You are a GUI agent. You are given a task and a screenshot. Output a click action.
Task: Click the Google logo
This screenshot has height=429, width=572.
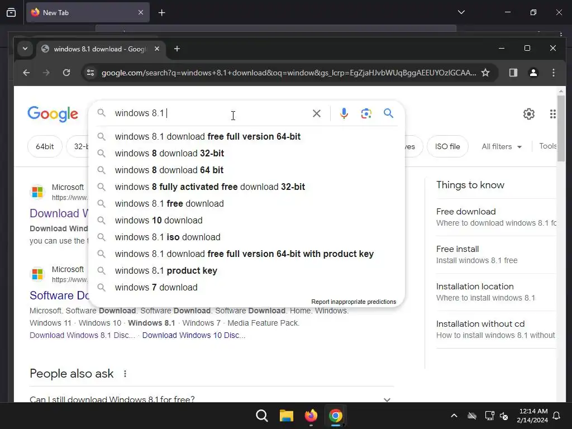[53, 114]
